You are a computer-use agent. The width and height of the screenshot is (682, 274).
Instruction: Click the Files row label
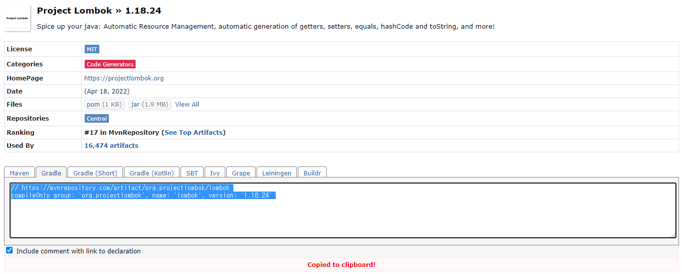15,105
